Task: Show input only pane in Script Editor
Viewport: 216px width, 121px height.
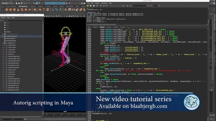Action: (x=113, y=6)
